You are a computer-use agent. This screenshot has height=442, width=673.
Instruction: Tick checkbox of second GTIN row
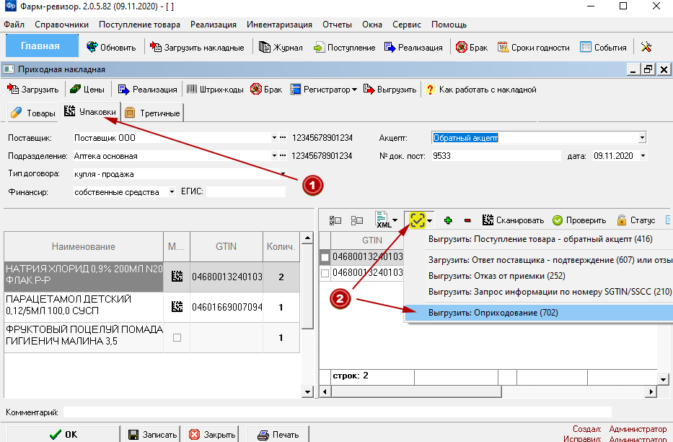(325, 273)
